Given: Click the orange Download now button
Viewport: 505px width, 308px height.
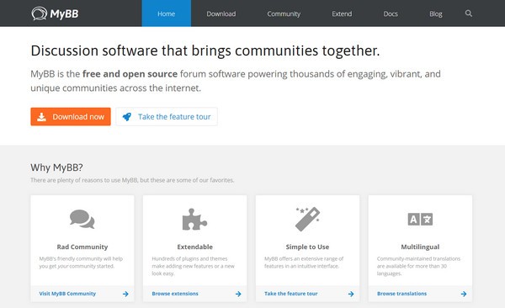Looking at the screenshot, I should point(71,117).
